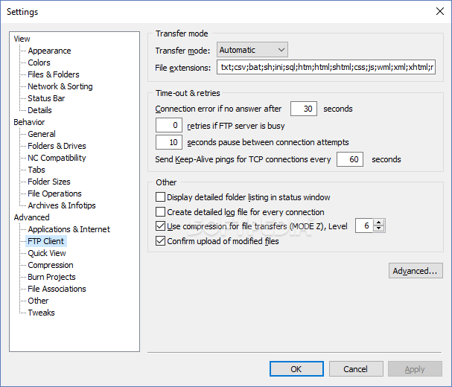
Task: Open the Transfer mode dropdown
Action: (x=252, y=50)
